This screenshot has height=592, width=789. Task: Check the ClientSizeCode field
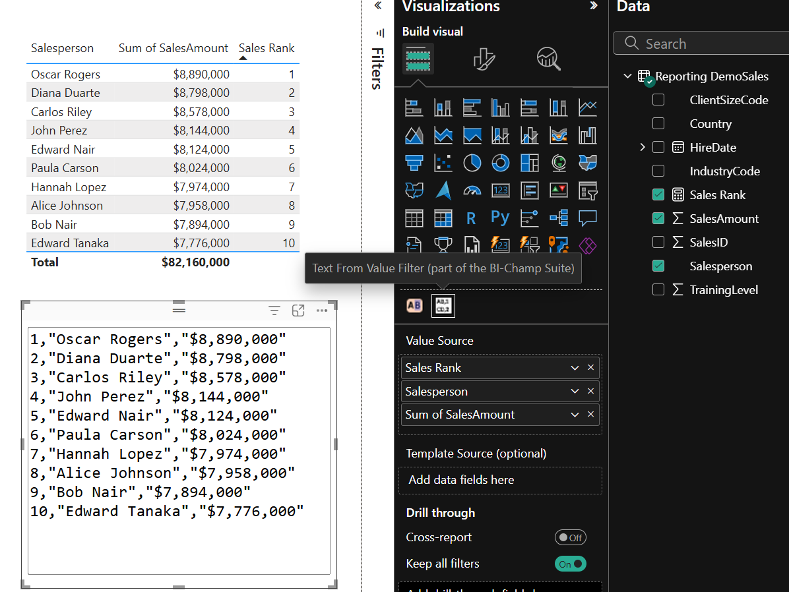[x=658, y=100]
